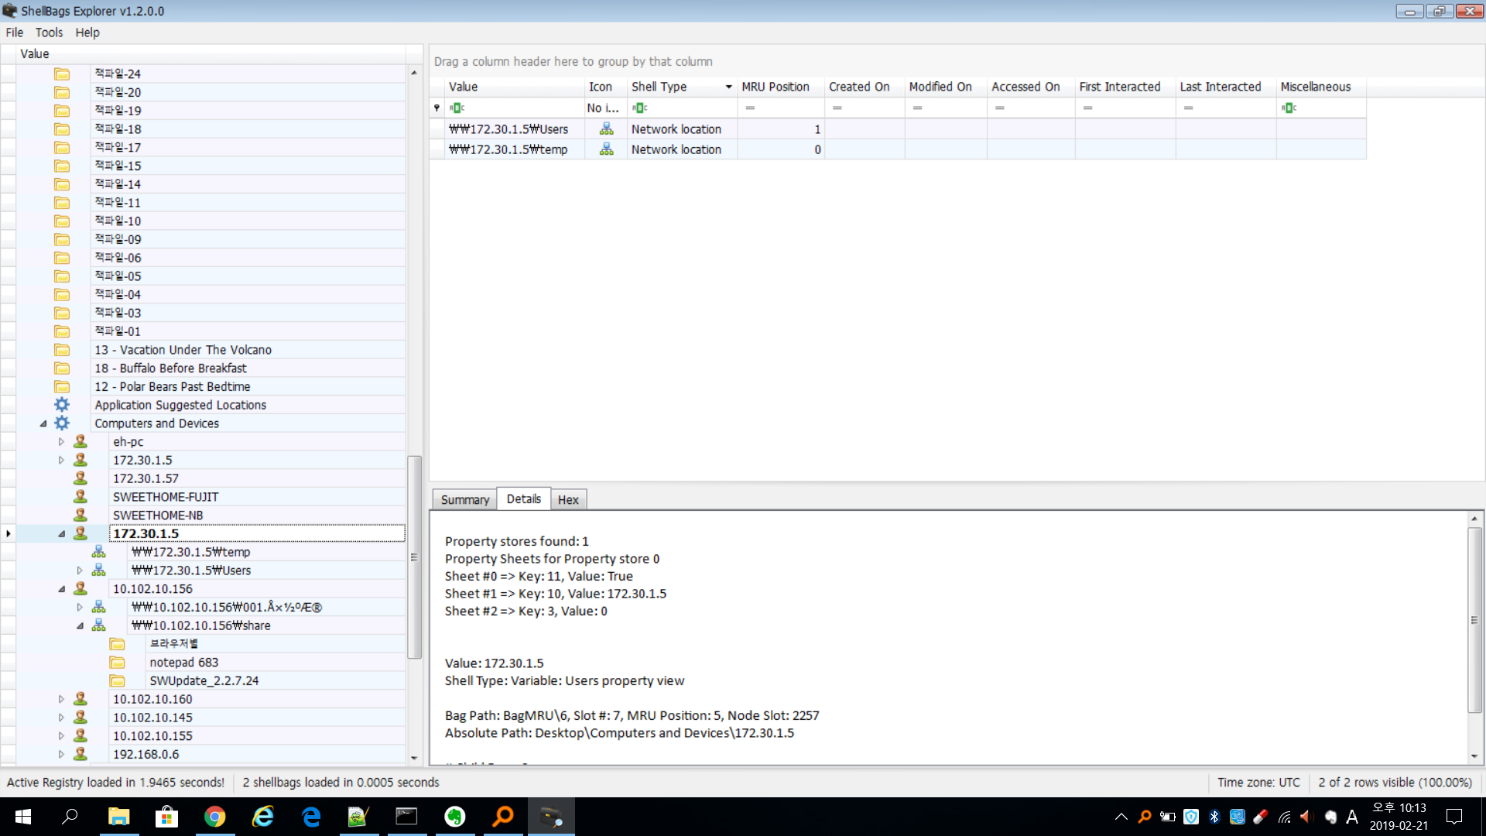The width and height of the screenshot is (1486, 836).
Task: Click network icon next to \\172.30.1.5\temp tree node
Action: (98, 552)
